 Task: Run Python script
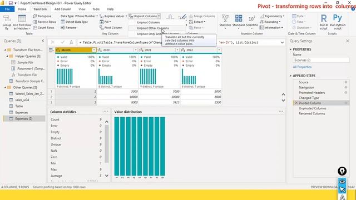pos(338,22)
